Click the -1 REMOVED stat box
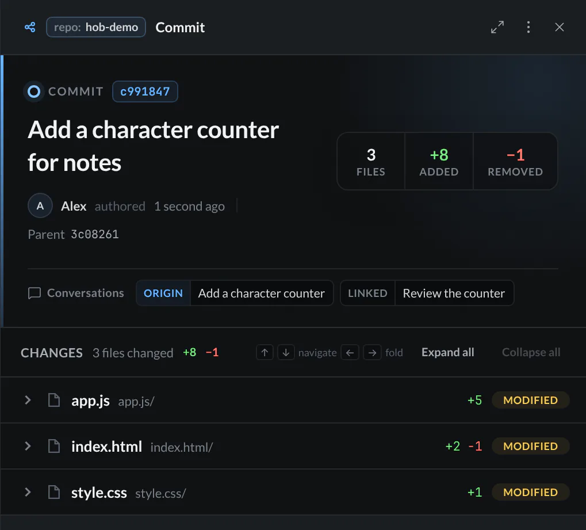This screenshot has width=586, height=530. pyautogui.click(x=515, y=161)
